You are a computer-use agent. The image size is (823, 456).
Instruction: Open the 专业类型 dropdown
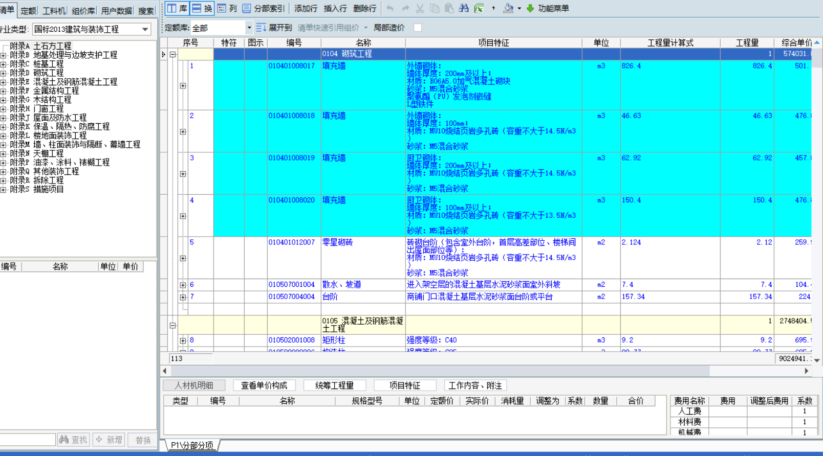click(145, 29)
